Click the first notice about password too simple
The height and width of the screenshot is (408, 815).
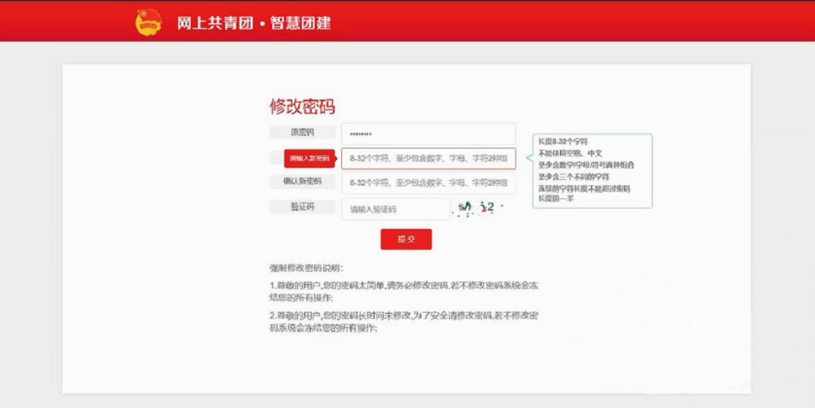click(404, 291)
